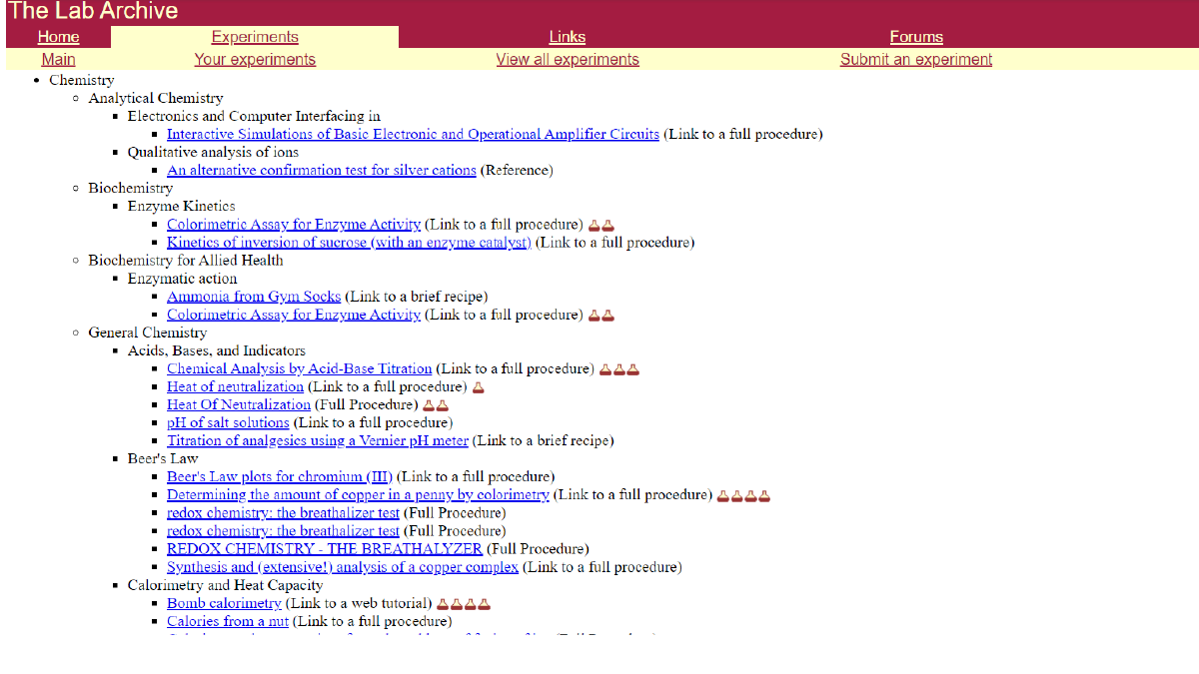Open Calories from a nut experiment
The width and height of the screenshot is (1199, 674).
(228, 621)
